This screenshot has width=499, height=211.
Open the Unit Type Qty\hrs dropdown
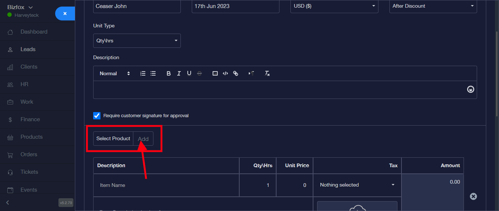click(137, 41)
